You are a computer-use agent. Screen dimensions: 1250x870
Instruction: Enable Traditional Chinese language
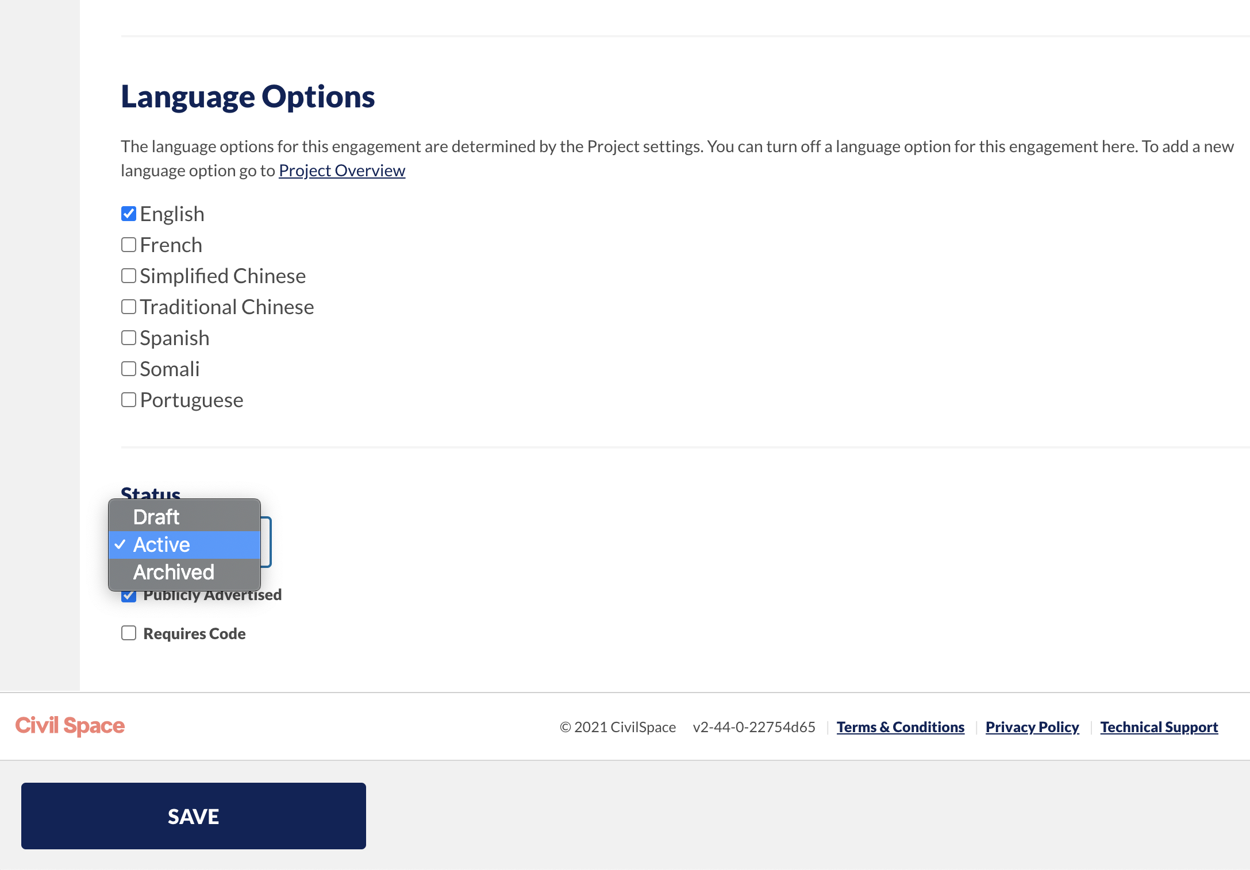coord(129,307)
